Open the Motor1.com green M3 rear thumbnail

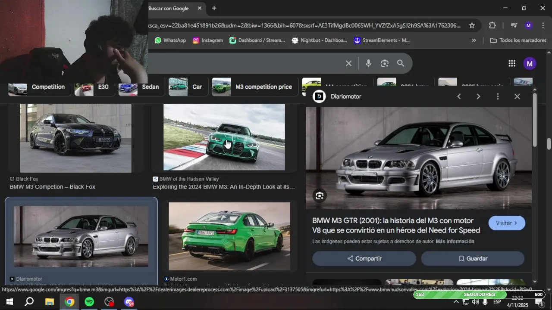pos(229,236)
